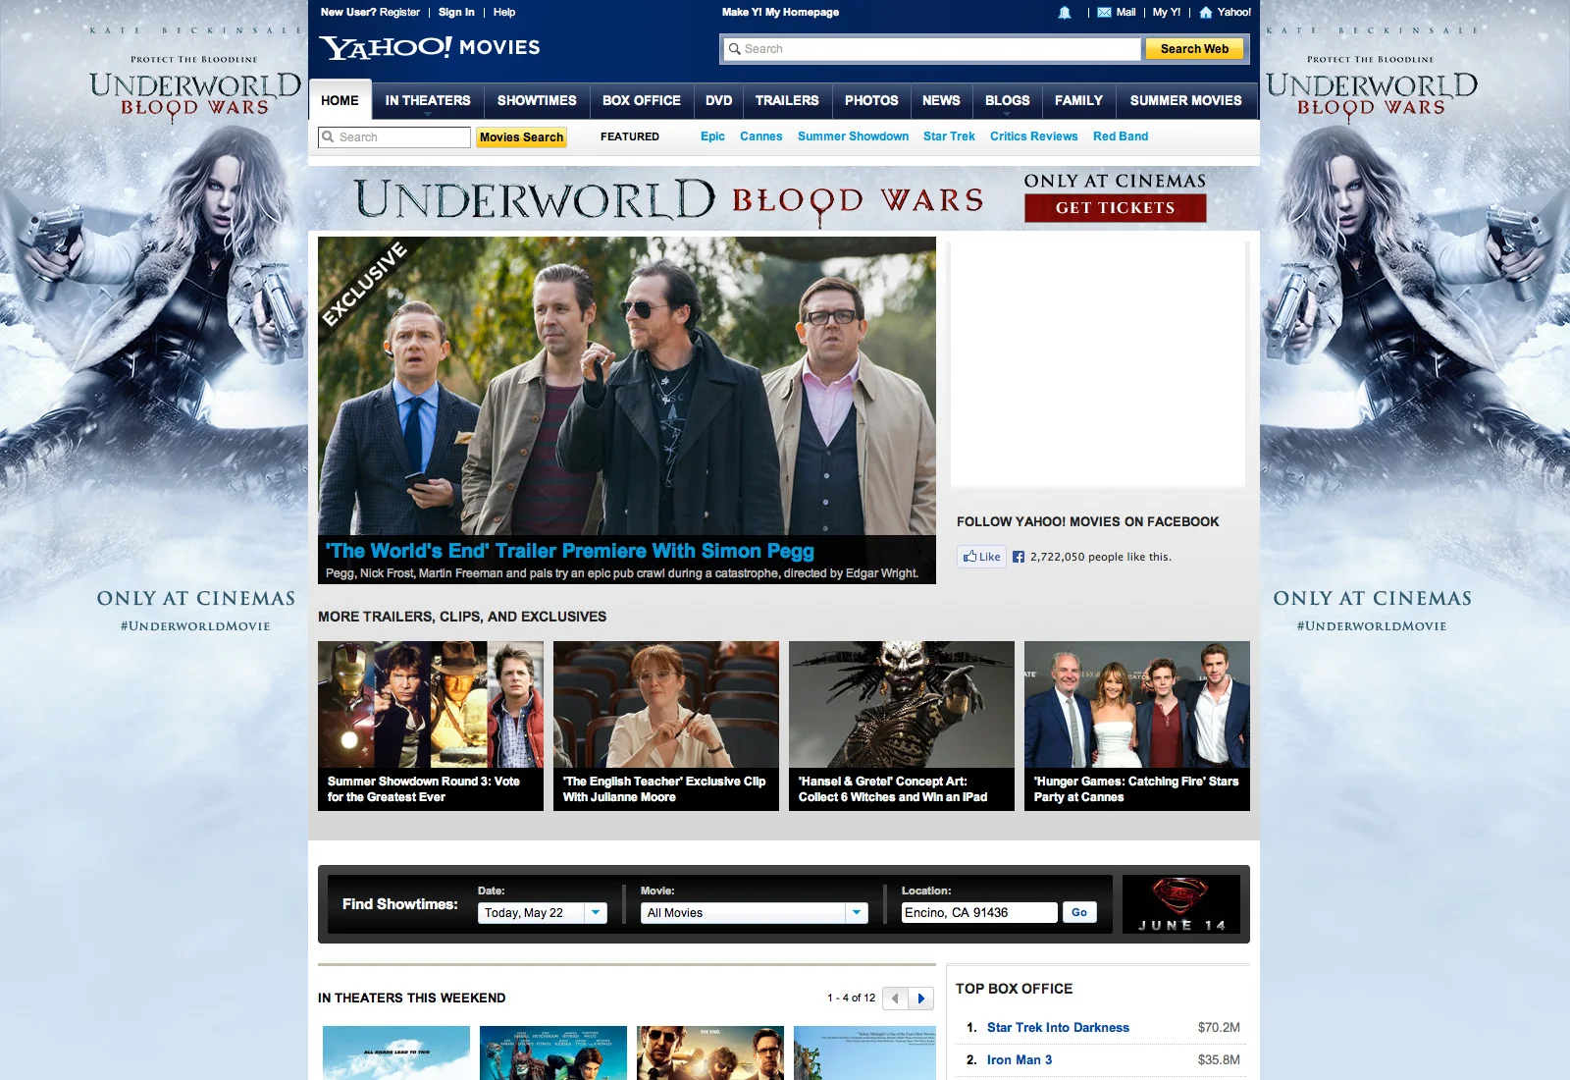Click Go to find showtimes
1570x1080 pixels.
click(x=1079, y=912)
